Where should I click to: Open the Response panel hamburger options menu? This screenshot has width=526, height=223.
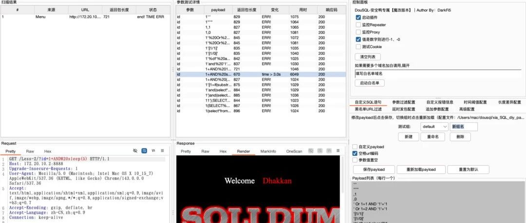coord(338,151)
